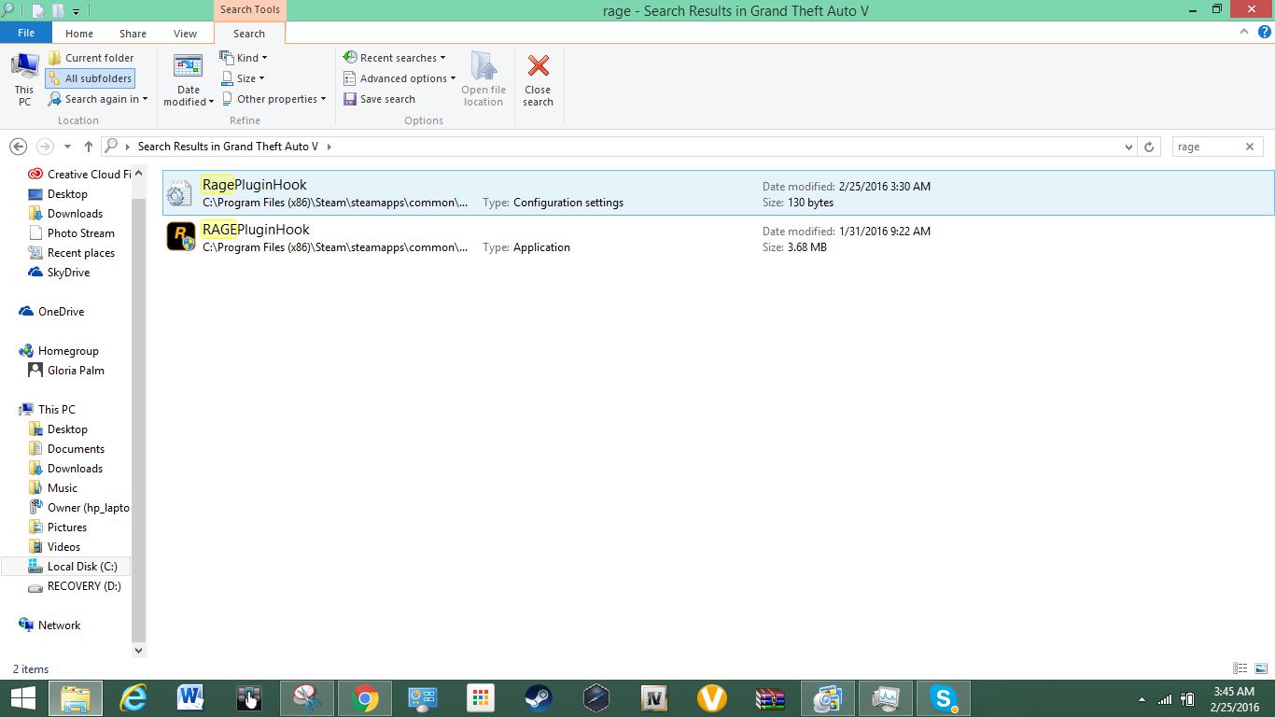Go back using the Back arrow

click(18, 147)
